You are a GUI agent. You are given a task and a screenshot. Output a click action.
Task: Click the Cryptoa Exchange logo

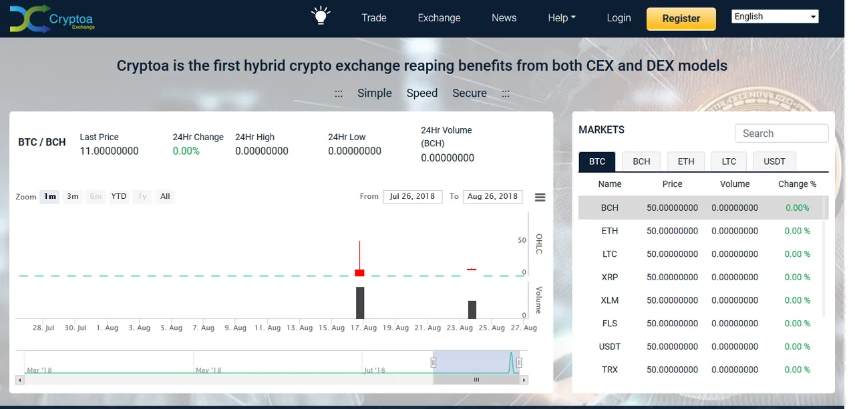point(52,19)
